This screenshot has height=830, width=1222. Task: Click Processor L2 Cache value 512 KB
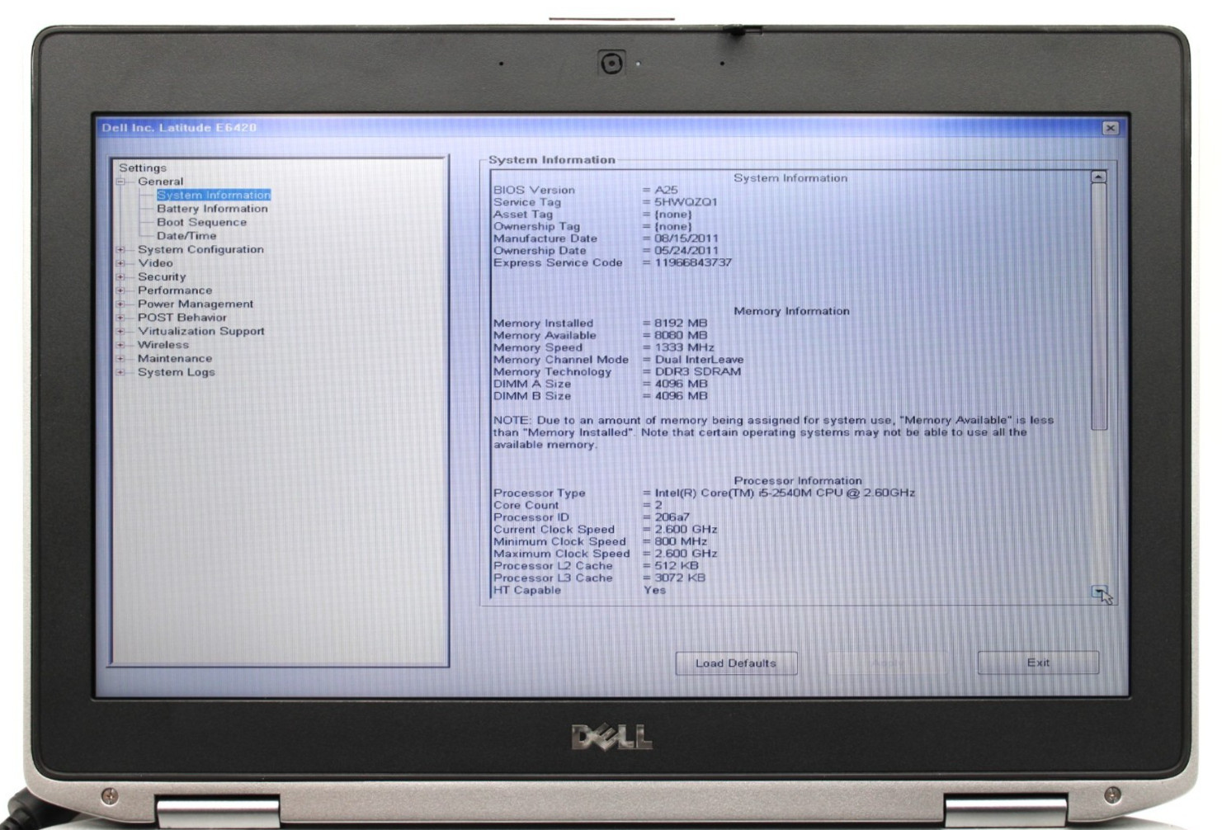pyautogui.click(x=677, y=566)
